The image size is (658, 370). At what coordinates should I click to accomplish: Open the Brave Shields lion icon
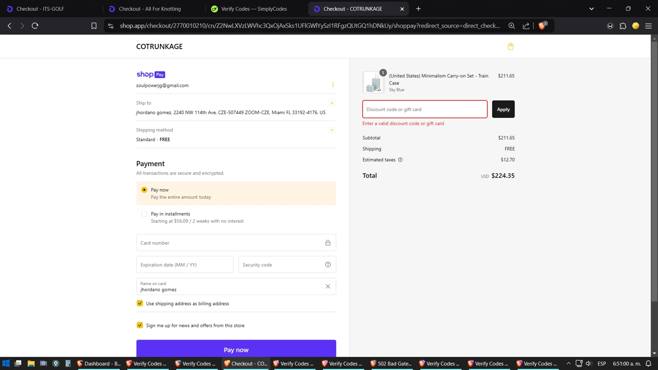click(542, 26)
